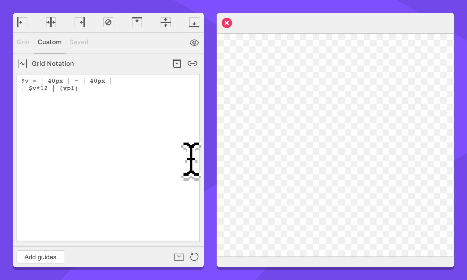Viewport: 467px width, 280px height.
Task: Click the Grid Notation tilde icon
Action: click(22, 64)
